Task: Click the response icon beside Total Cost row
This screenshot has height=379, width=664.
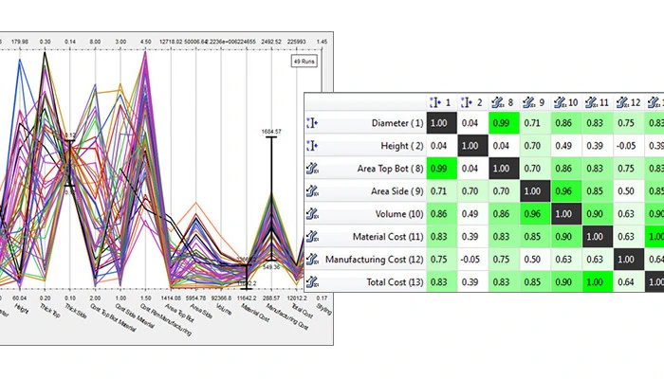Action: 312,282
